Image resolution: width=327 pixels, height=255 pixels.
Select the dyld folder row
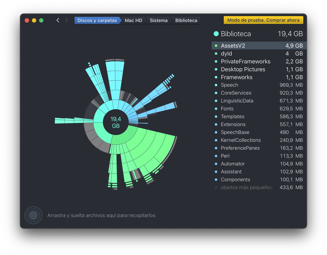[x=259, y=54]
